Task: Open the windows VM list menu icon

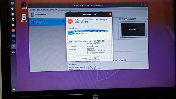Action: (63, 22)
